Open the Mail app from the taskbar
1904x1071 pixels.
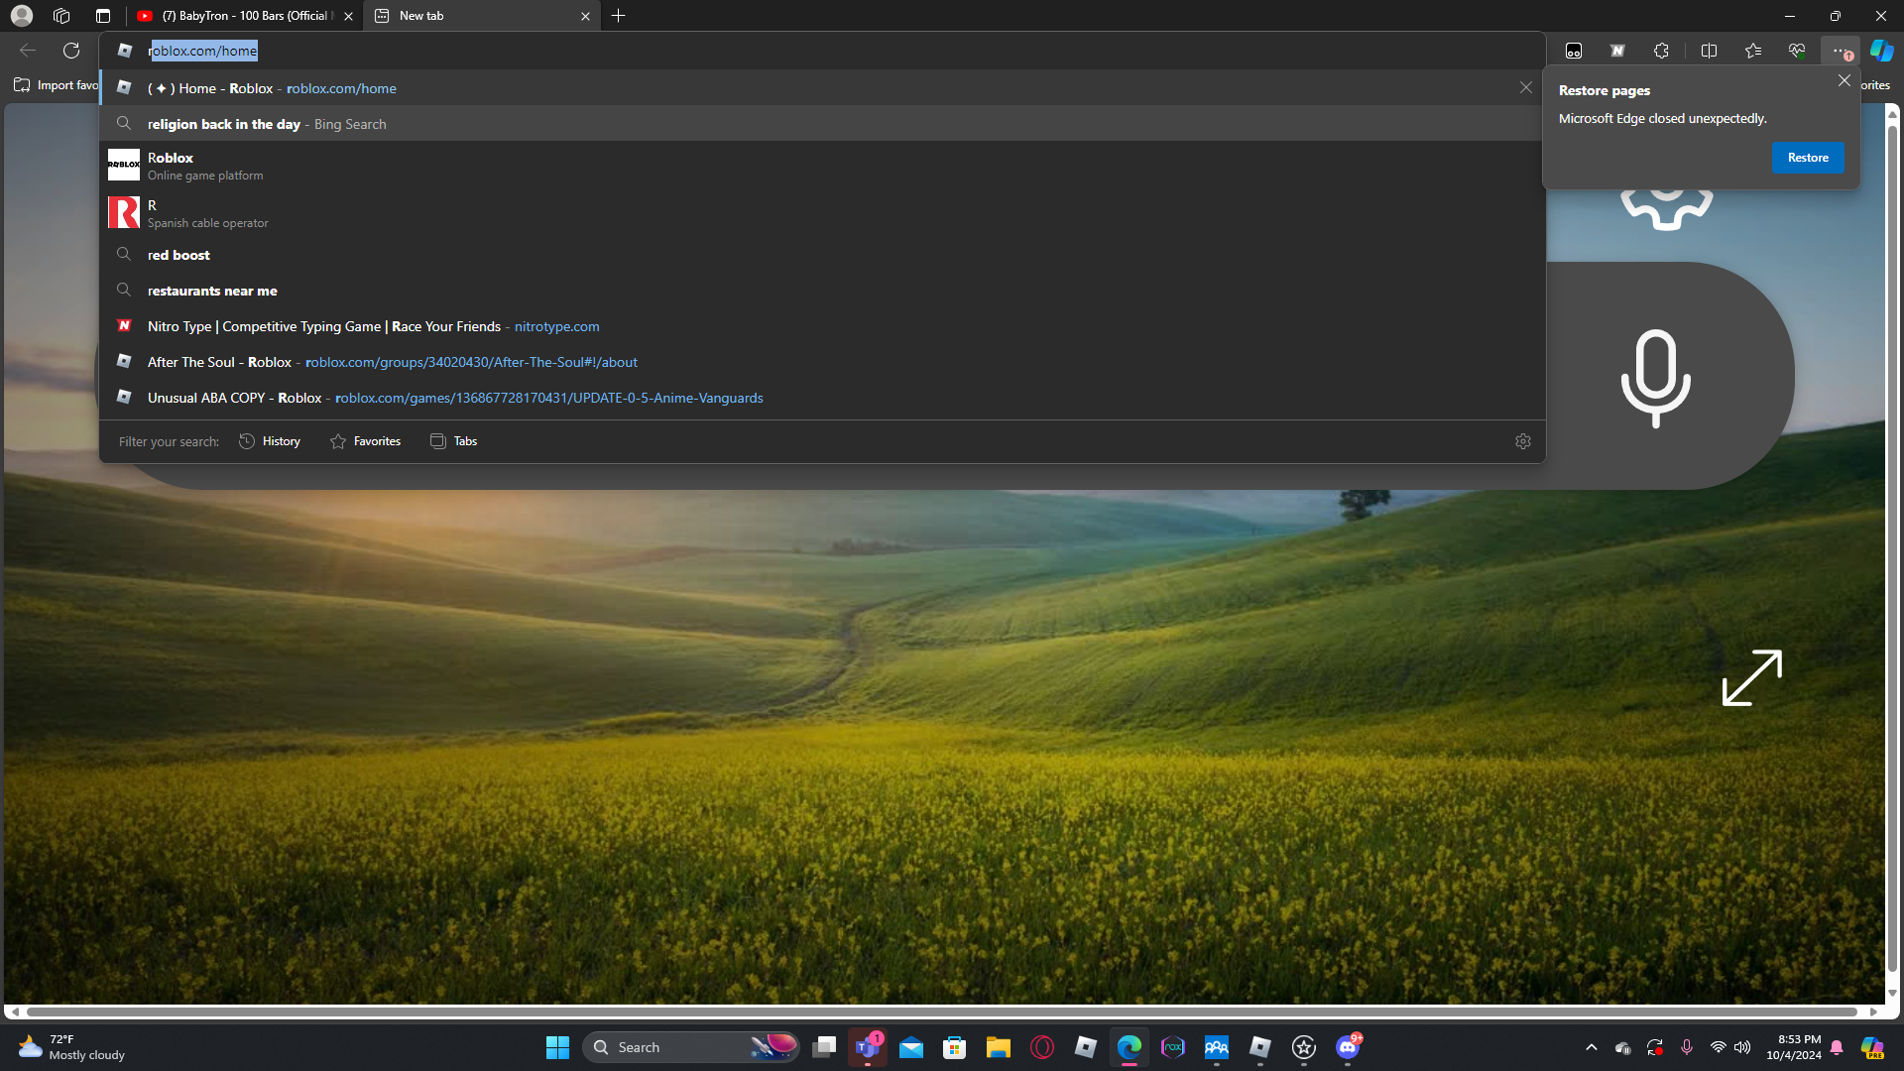click(911, 1047)
